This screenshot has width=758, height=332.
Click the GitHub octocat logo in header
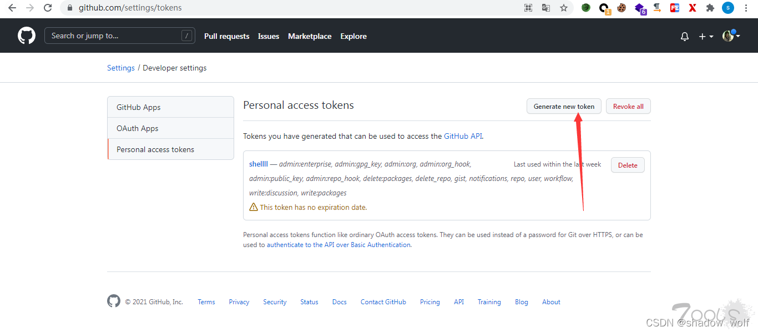(x=27, y=36)
